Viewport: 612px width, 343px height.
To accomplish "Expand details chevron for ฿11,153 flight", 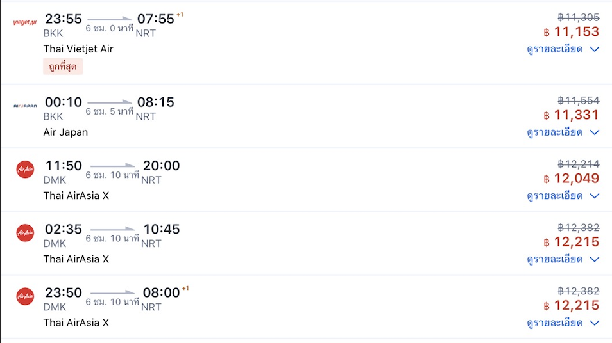I will tap(594, 49).
